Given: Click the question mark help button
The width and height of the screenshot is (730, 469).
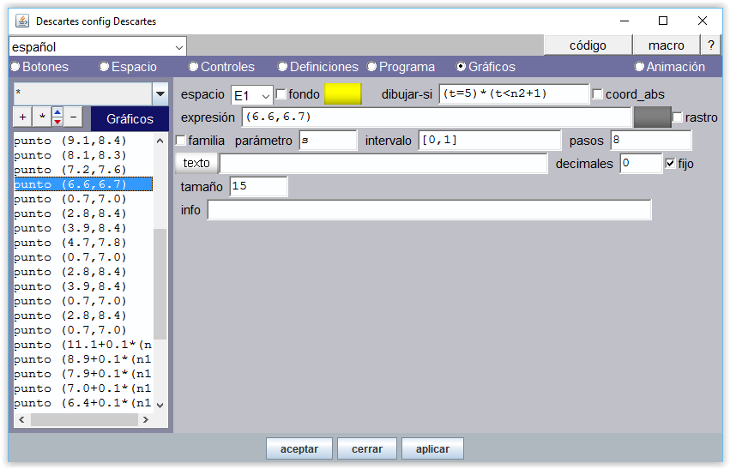Looking at the screenshot, I should click(x=710, y=45).
